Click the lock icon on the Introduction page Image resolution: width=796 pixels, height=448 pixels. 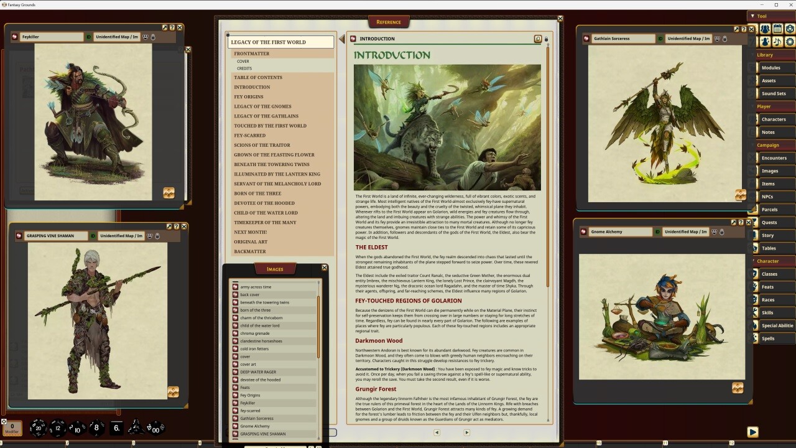coord(546,39)
